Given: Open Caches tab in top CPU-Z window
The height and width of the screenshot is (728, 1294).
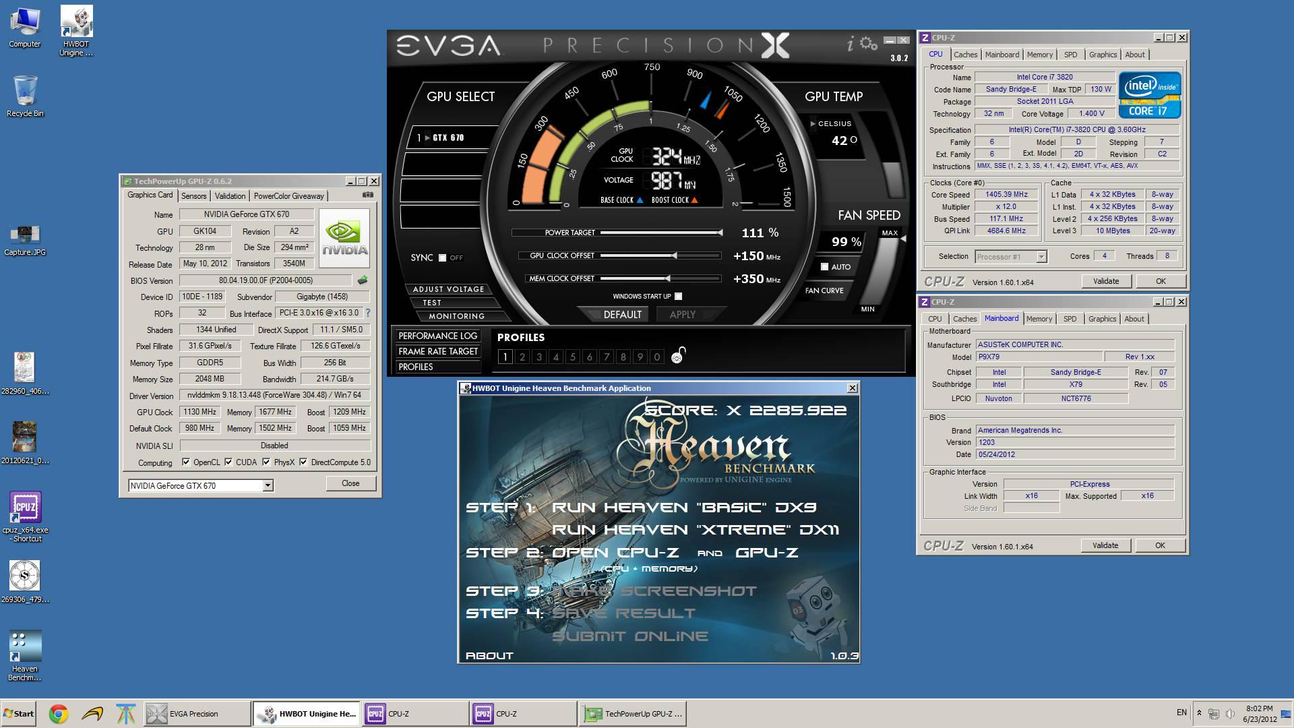Looking at the screenshot, I should tap(965, 55).
